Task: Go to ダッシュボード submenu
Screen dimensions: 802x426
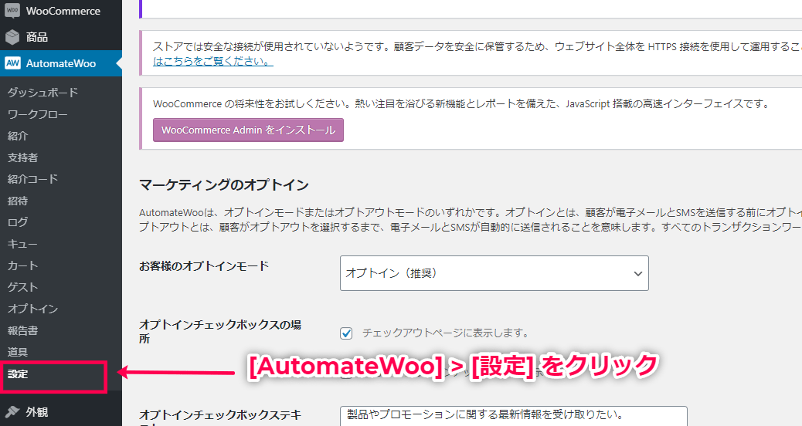Action: (43, 93)
